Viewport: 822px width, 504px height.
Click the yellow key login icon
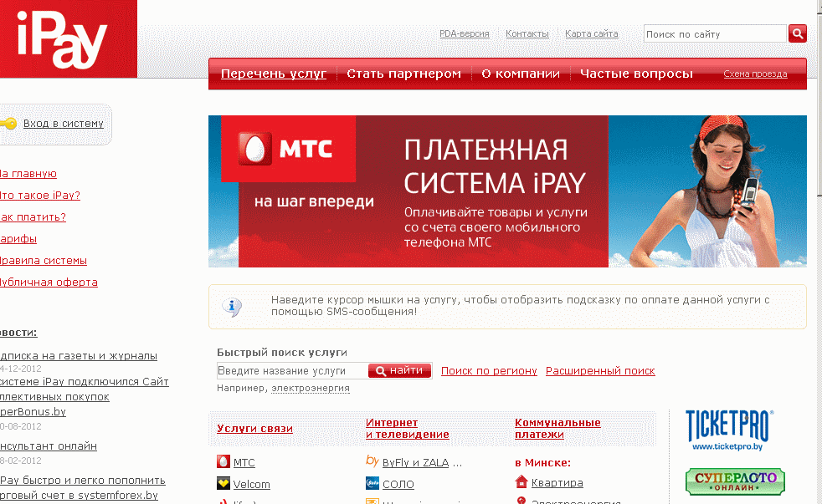(x=8, y=124)
